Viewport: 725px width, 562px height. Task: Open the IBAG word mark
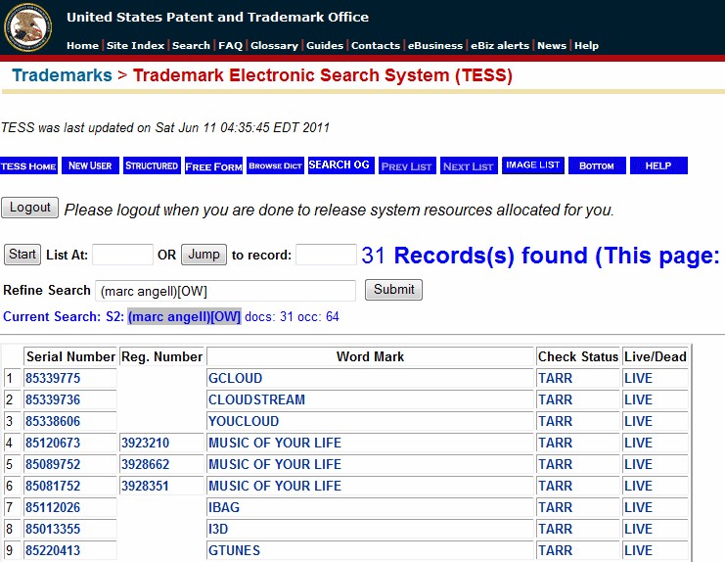coord(224,507)
